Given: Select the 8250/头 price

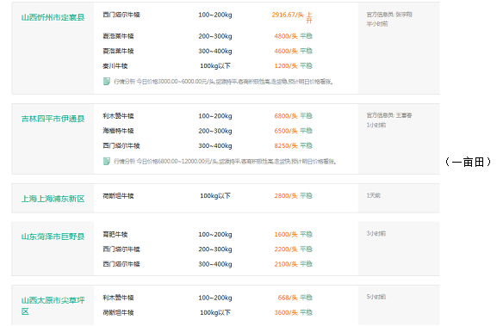Looking at the screenshot, I should pos(286,145).
